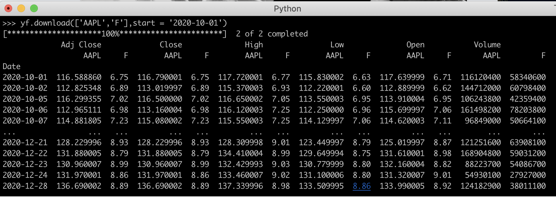The height and width of the screenshot is (197, 556).
Task: Click the green zoom window button
Action: pos(34,8)
